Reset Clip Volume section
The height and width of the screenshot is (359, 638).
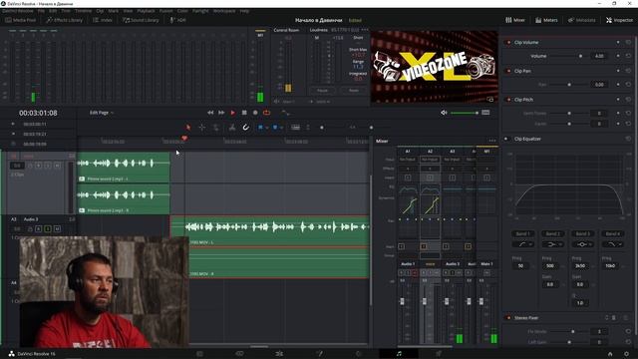pos(628,42)
